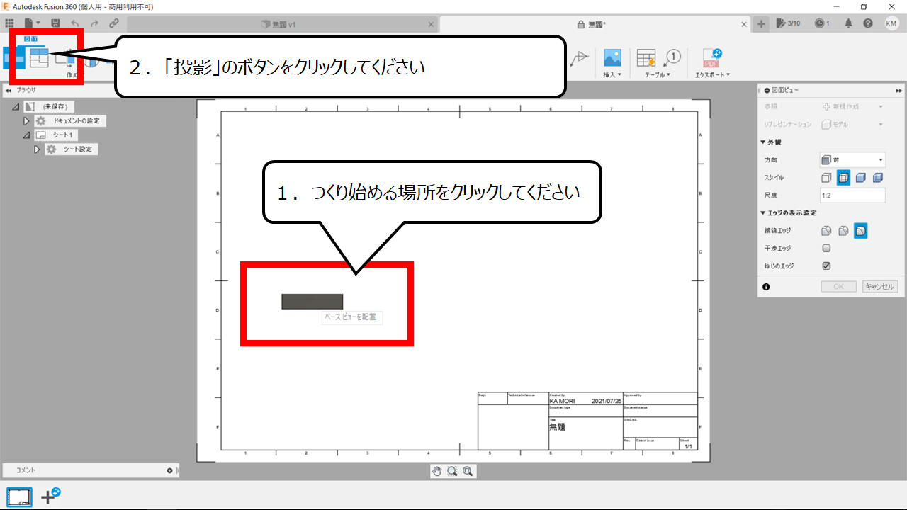Collapse the シート1 node
907x510 pixels.
[x=27, y=135]
